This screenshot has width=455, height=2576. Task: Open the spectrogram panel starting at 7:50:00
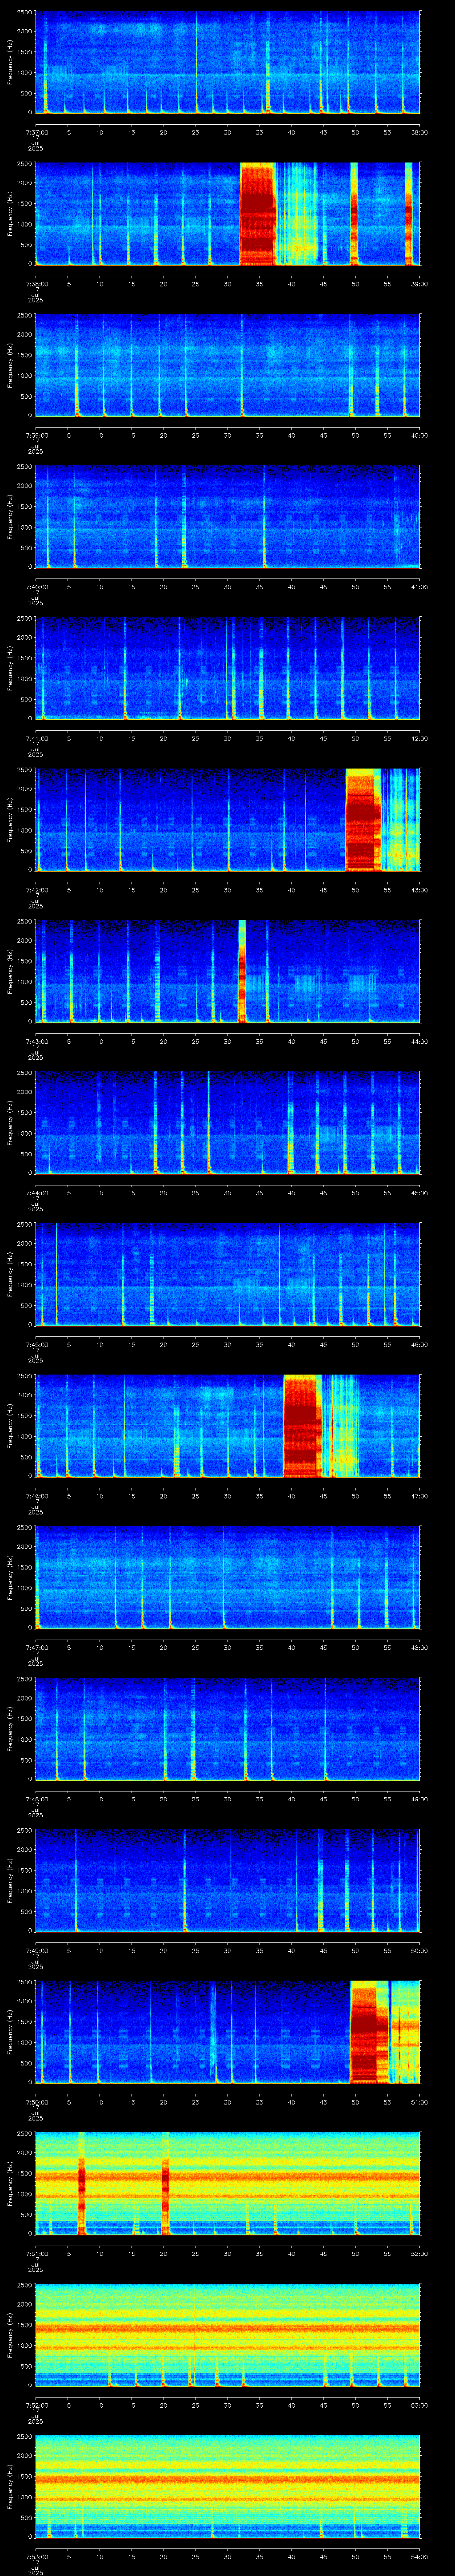coord(227,2032)
